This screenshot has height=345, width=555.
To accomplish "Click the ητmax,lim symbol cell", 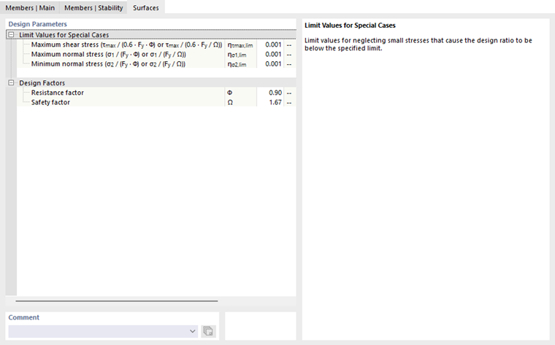I will pyautogui.click(x=241, y=44).
